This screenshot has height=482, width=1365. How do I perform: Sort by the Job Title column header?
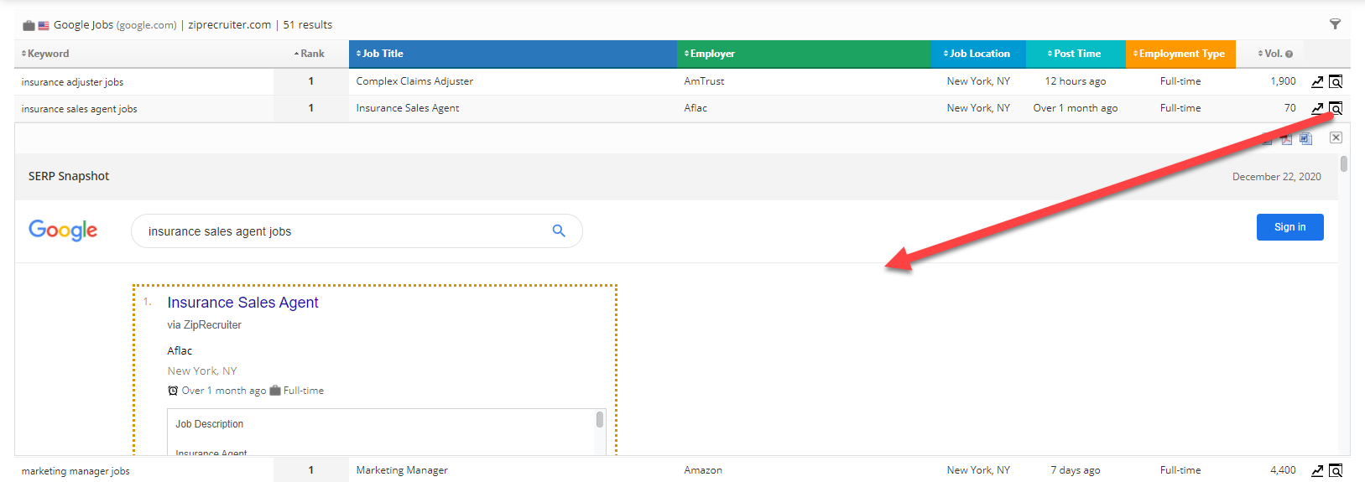pos(383,54)
